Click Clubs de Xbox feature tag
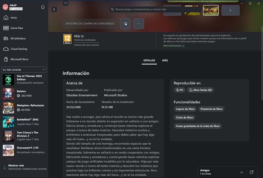This screenshot has height=178, width=263. (185, 117)
